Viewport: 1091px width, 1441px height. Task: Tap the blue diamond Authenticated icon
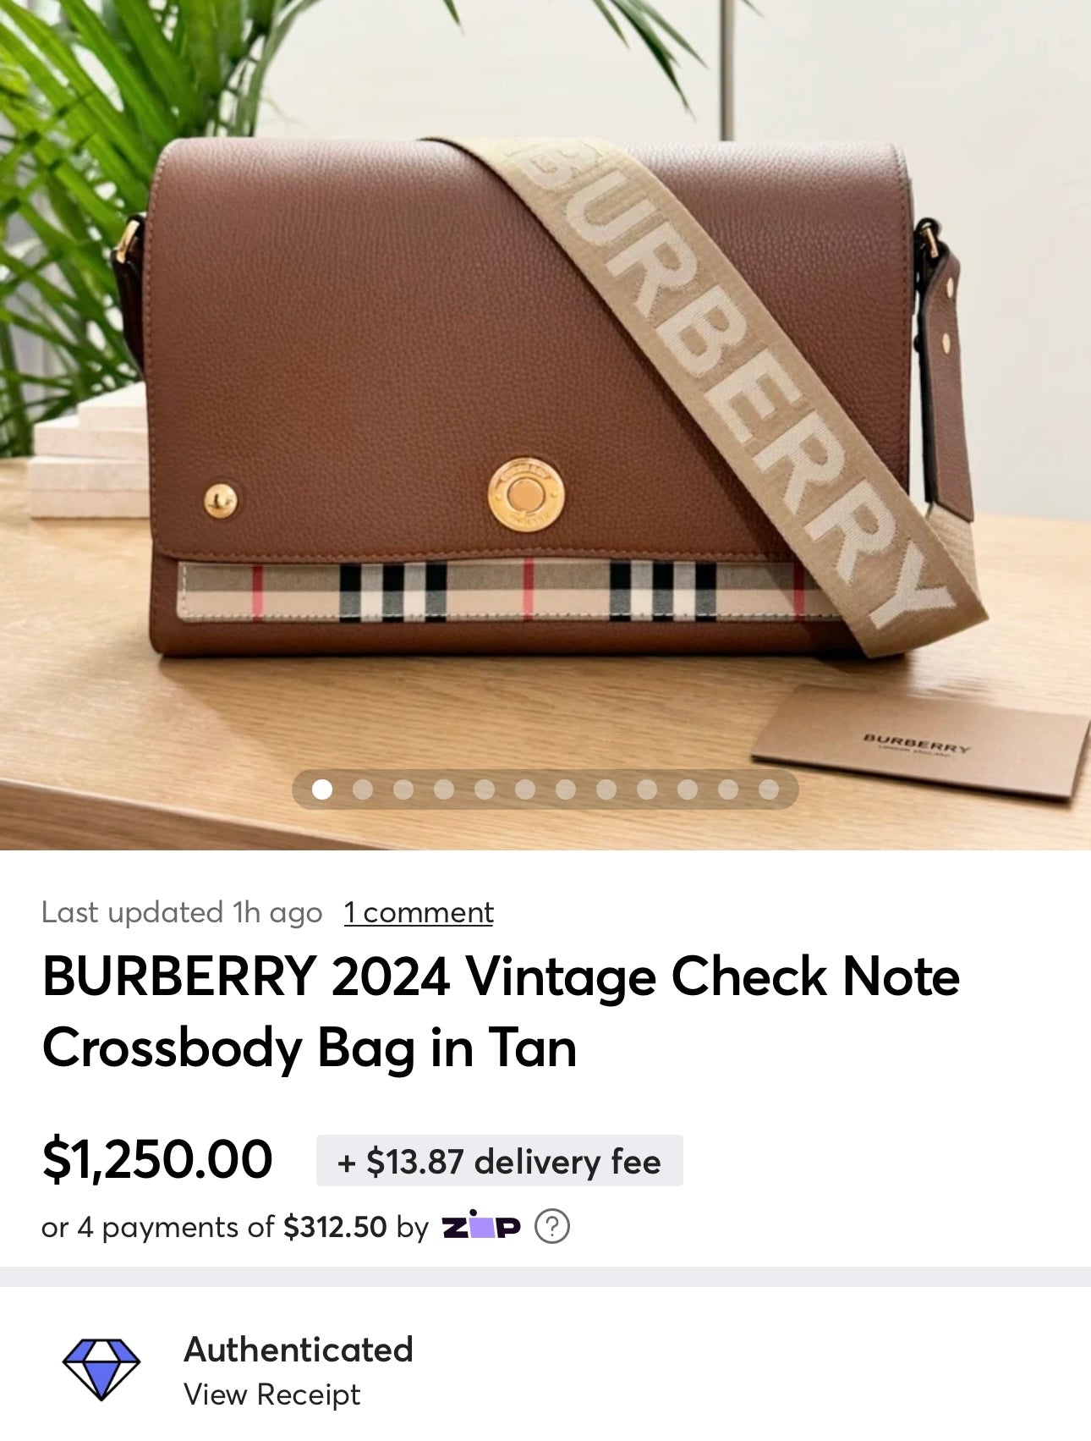[x=101, y=1369]
